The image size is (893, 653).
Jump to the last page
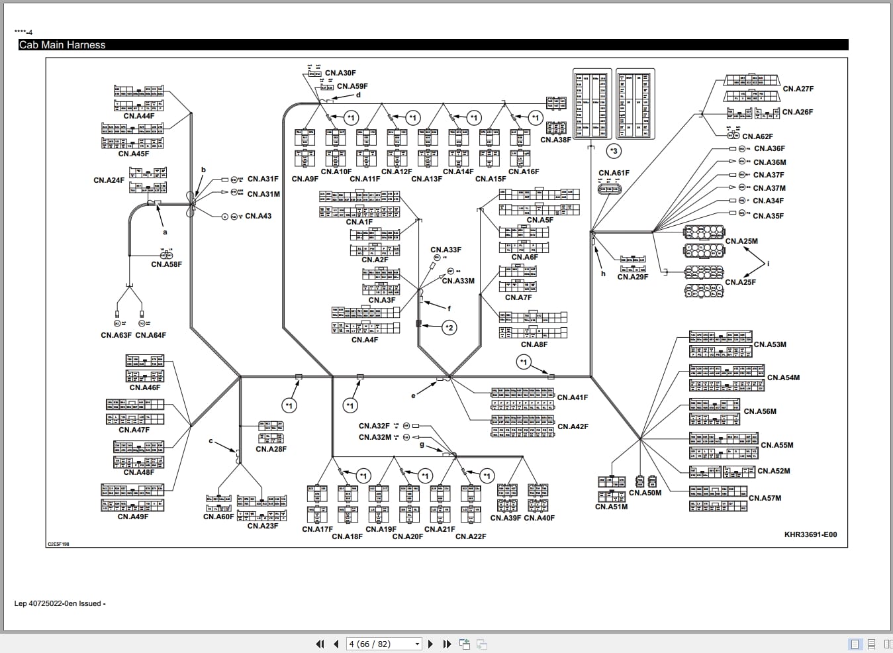coord(447,643)
